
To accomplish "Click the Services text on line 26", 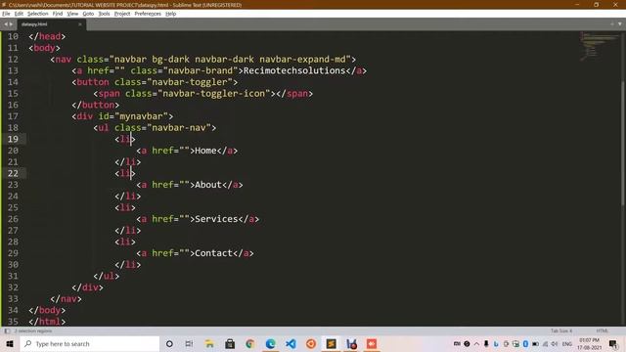I will coord(216,219).
